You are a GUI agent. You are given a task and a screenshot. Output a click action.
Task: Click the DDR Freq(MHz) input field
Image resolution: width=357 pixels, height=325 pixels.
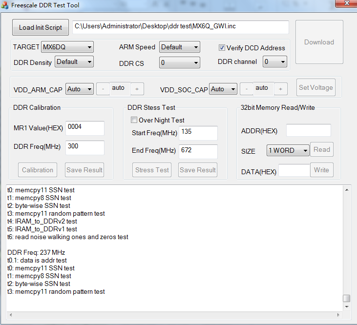(x=85, y=147)
